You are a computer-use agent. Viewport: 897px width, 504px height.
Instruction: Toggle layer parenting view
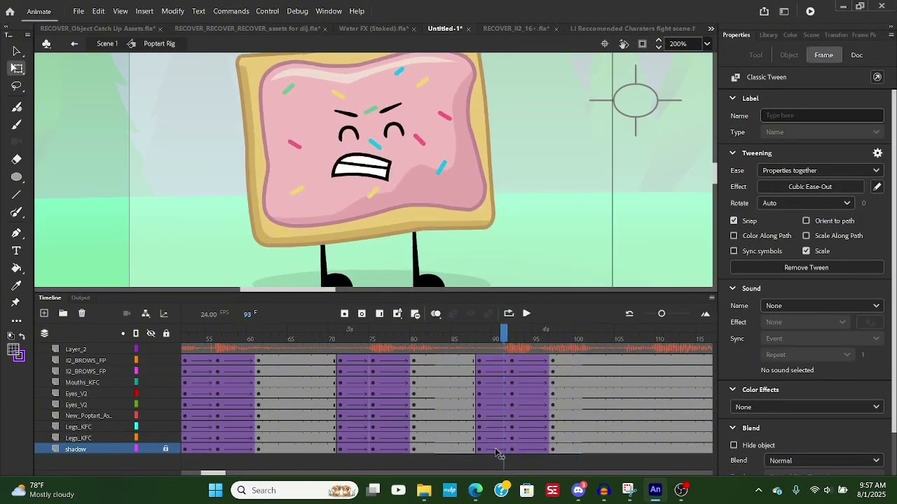click(x=146, y=314)
